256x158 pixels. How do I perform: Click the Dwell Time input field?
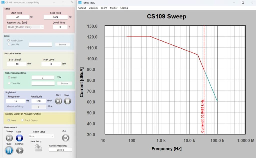[60, 27]
